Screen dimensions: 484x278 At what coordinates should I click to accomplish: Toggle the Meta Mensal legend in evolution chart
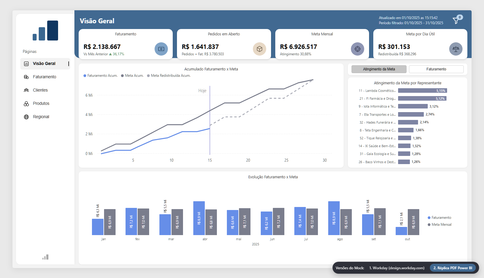440,225
